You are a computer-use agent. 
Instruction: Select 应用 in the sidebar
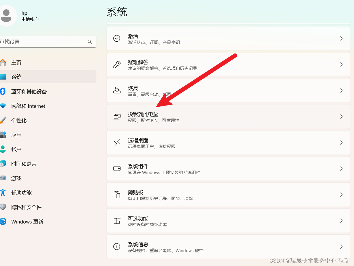click(x=48, y=135)
